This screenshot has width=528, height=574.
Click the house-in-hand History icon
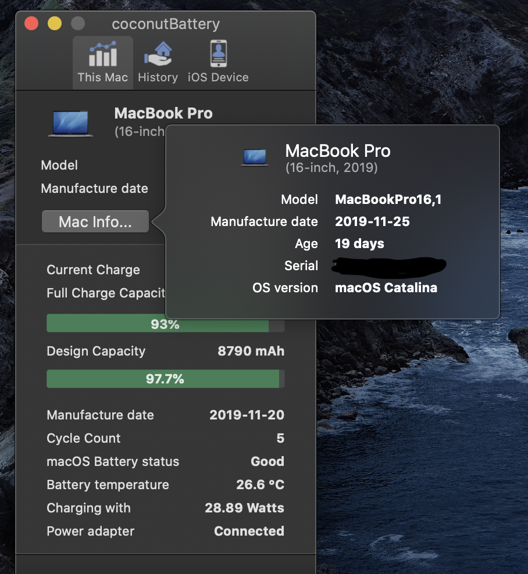158,54
